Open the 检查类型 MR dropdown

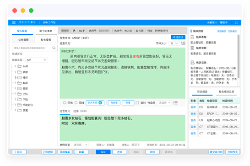tap(37, 60)
